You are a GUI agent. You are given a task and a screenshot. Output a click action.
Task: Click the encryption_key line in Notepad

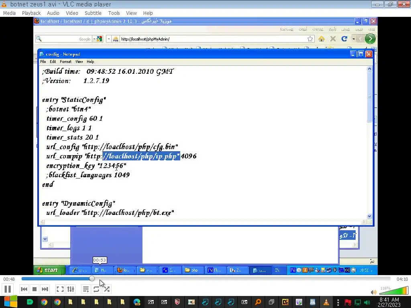[x=86, y=166]
